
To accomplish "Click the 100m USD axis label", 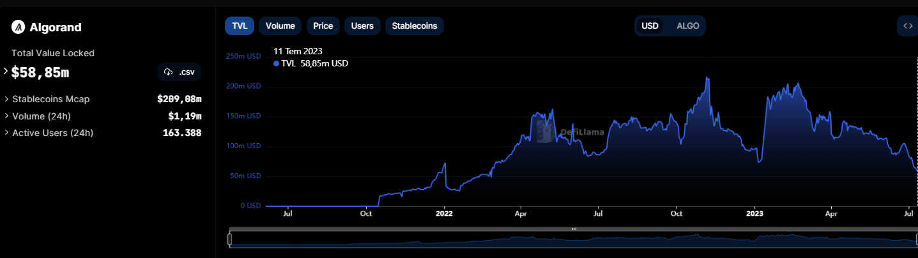I will pos(243,146).
